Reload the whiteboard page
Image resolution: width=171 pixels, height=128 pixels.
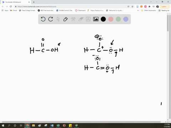tap(11, 6)
